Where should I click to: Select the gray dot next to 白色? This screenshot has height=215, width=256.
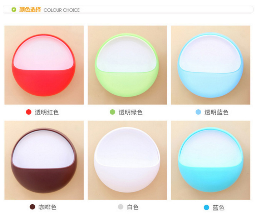click(120, 207)
